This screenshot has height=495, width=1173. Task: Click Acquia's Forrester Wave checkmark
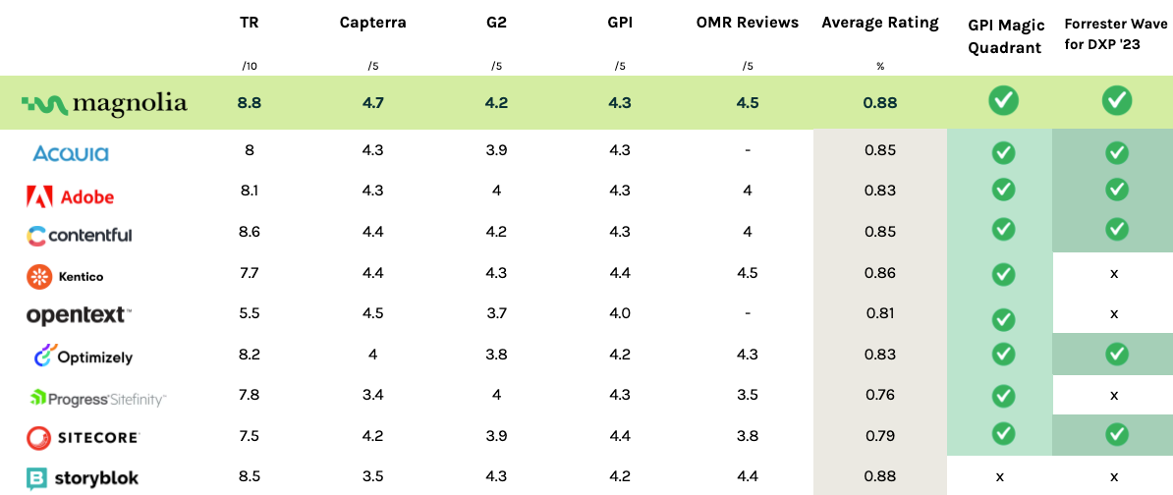[1115, 152]
